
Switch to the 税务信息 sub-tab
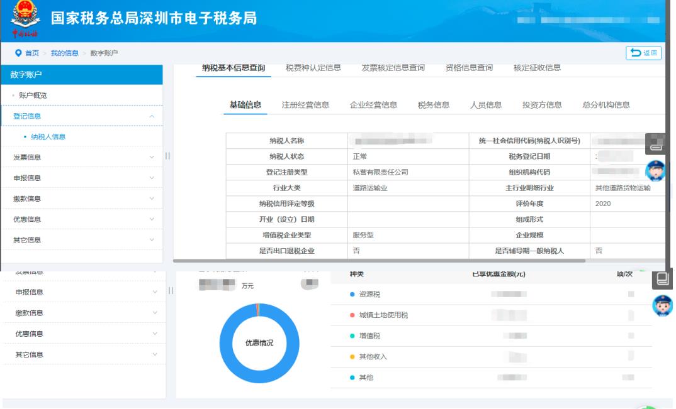pyautogui.click(x=433, y=105)
